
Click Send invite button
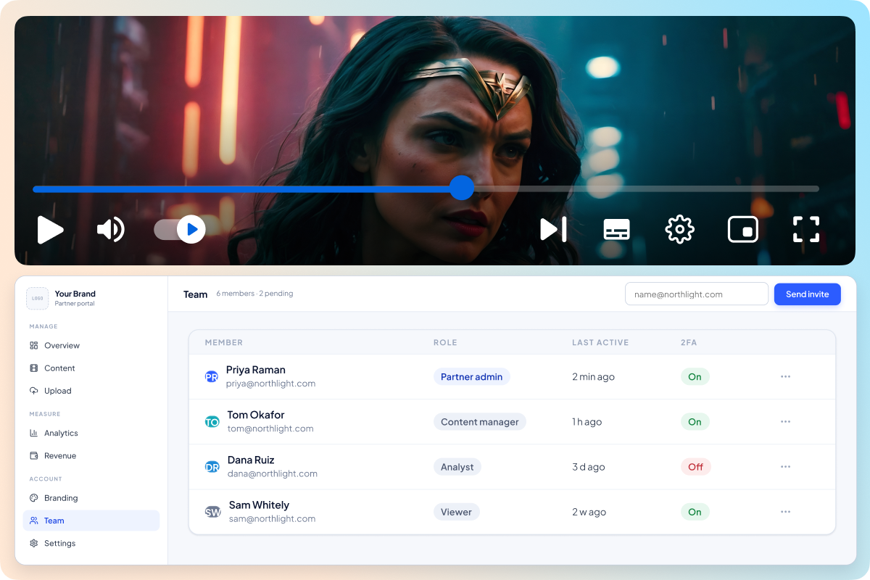click(x=808, y=294)
